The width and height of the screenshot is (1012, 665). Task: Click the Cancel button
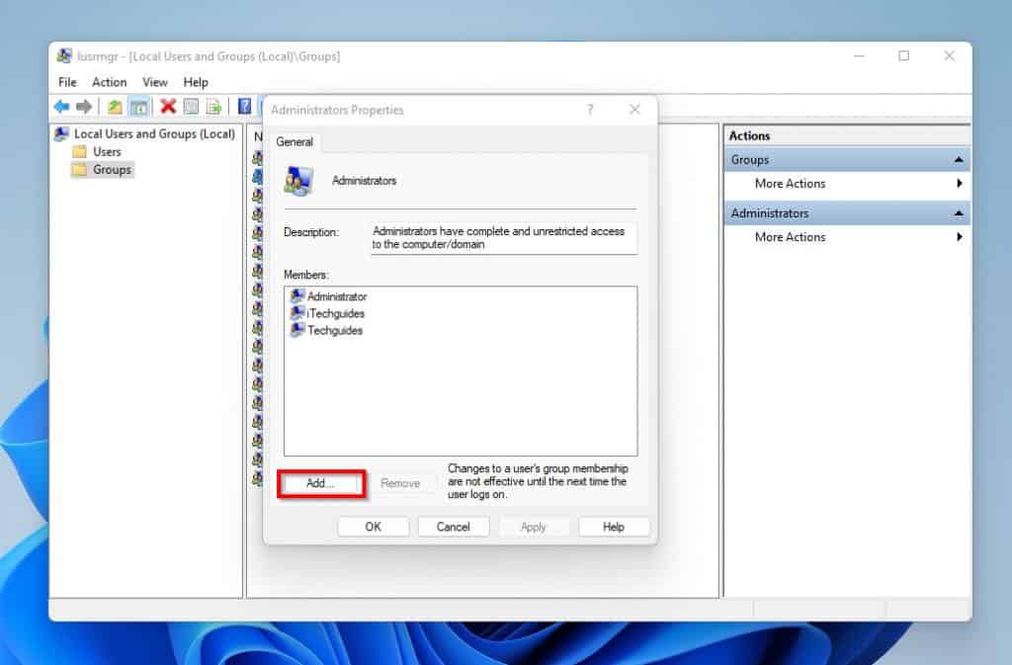point(453,527)
